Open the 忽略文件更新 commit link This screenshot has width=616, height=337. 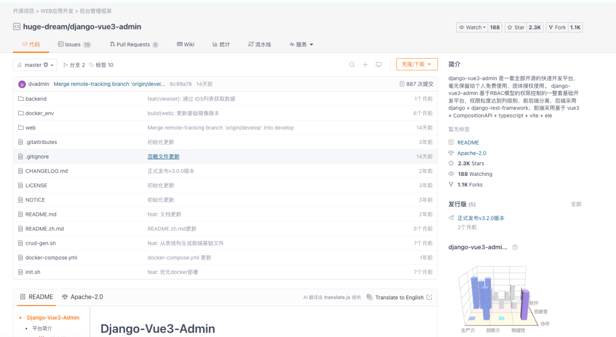[164, 157]
